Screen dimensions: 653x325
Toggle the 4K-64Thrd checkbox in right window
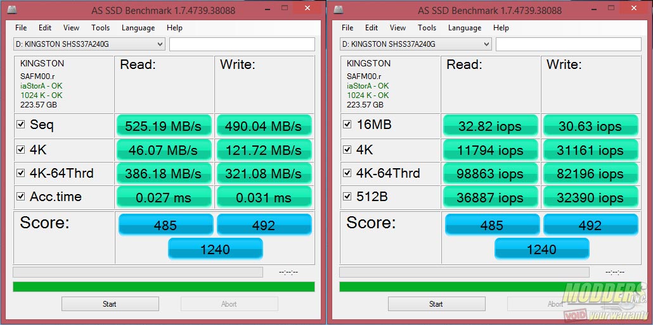coord(347,173)
